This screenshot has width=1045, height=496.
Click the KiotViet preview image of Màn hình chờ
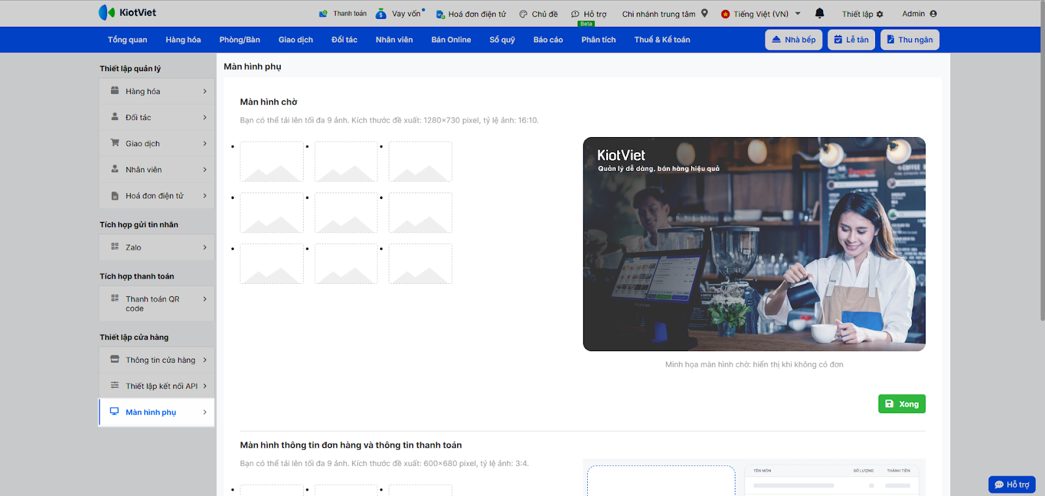pos(754,244)
